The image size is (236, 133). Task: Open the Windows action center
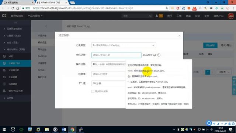231,130
